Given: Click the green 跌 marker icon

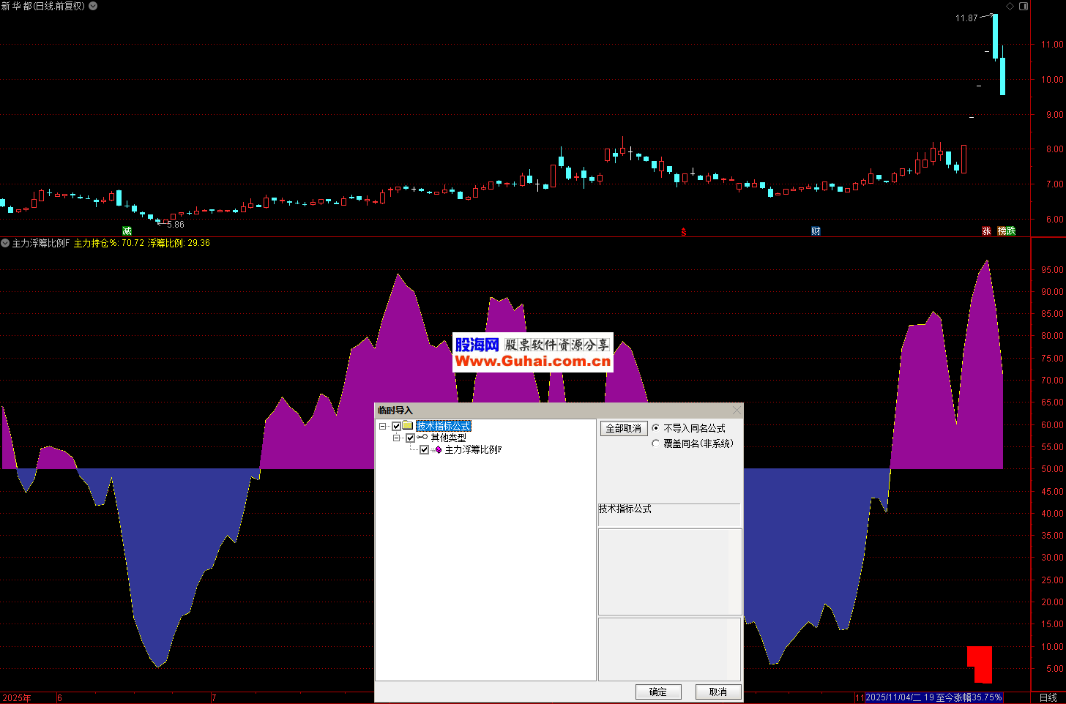Looking at the screenshot, I should [x=1011, y=231].
